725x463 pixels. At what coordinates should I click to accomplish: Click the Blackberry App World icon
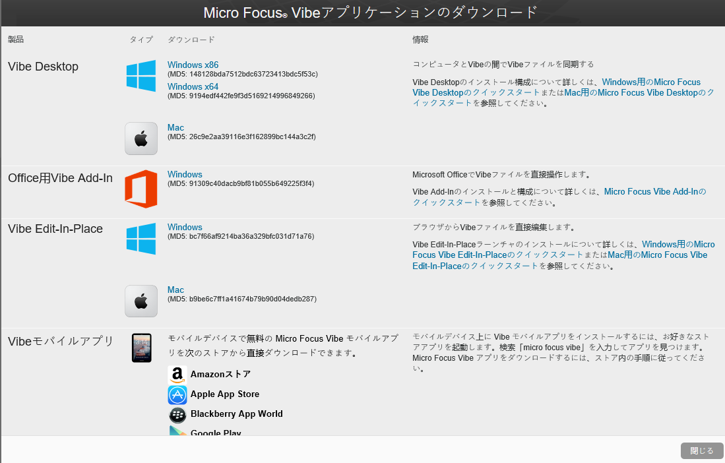tap(177, 414)
